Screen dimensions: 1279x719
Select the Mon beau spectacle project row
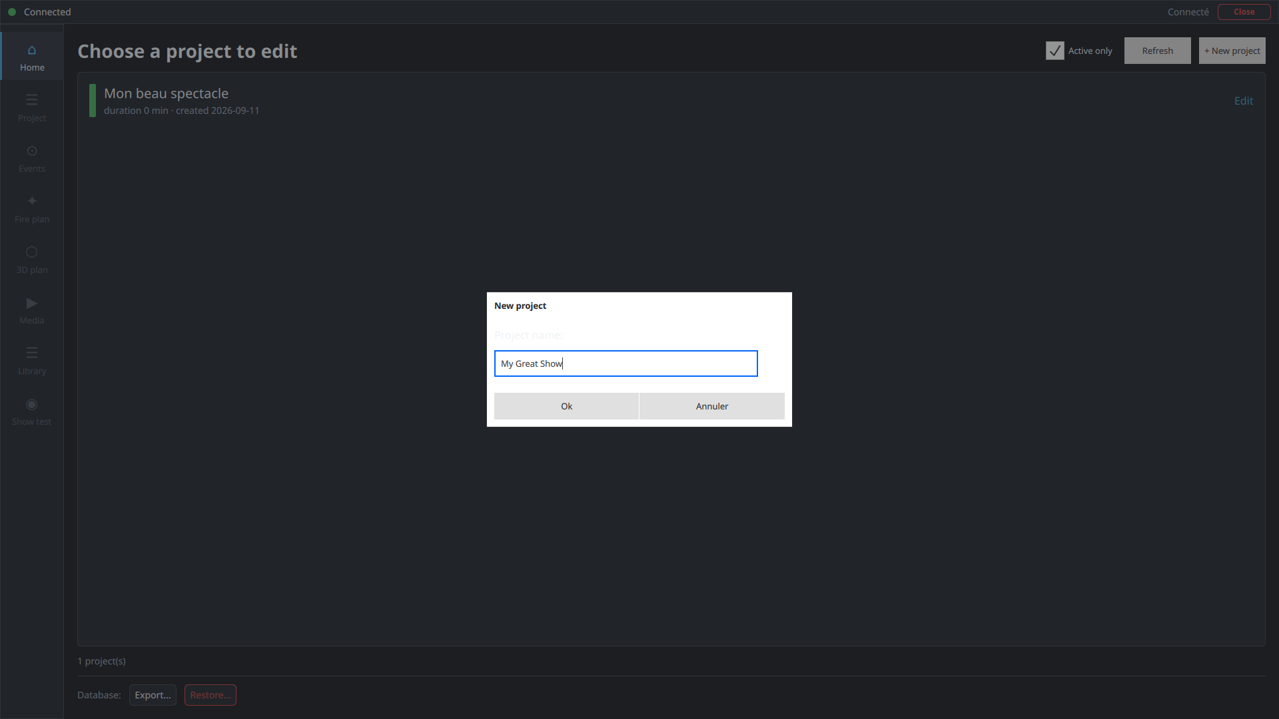pos(671,101)
